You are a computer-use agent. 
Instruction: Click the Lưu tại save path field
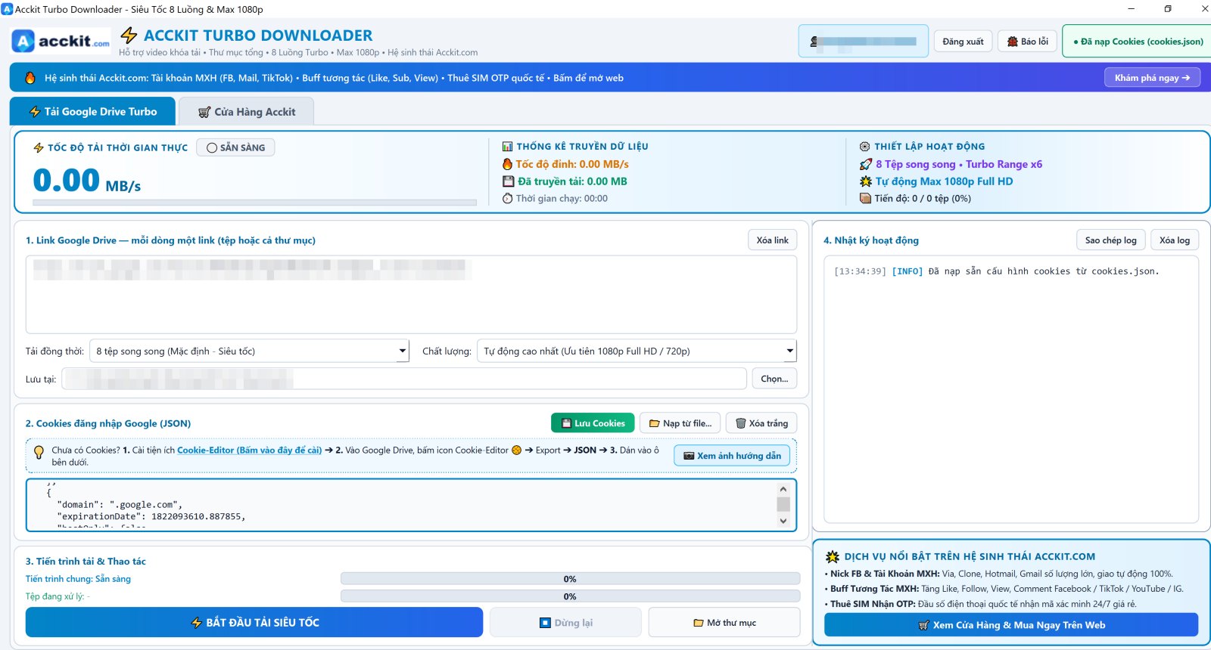pos(404,379)
